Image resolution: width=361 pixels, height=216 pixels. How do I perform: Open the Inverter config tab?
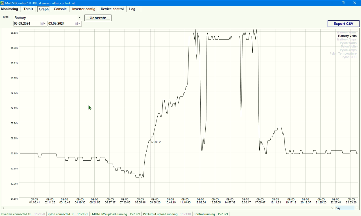[84, 9]
